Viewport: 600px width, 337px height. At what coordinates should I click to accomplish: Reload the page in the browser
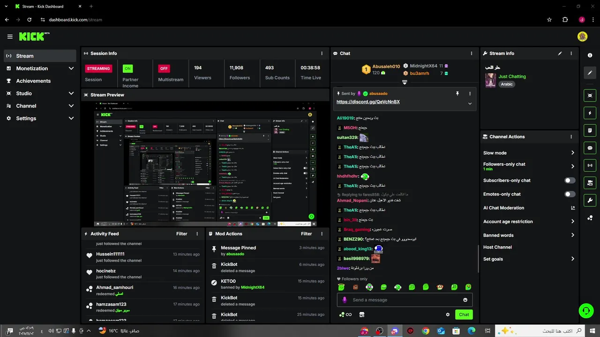pyautogui.click(x=29, y=20)
